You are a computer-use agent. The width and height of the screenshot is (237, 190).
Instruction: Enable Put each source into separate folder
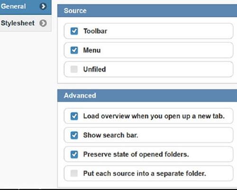pos(74,173)
